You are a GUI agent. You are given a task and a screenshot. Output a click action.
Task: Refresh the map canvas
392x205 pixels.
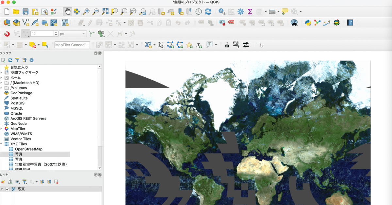tap(208, 11)
